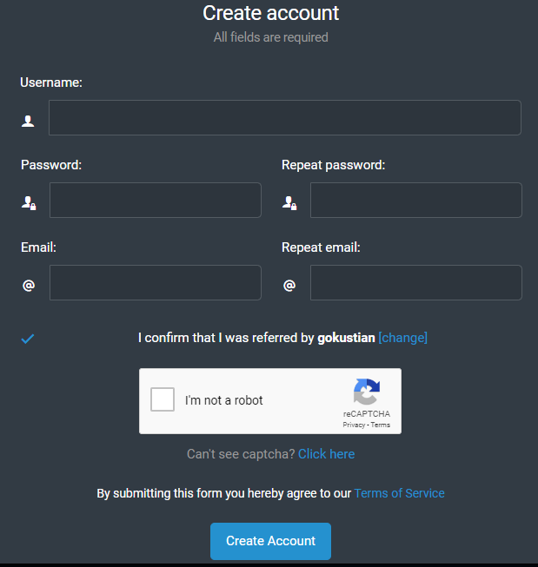Check the "I'm not a robot" box
Viewport: 538px width, 567px height.
163,399
